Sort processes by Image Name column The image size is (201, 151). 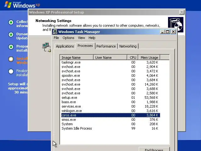[77, 58]
